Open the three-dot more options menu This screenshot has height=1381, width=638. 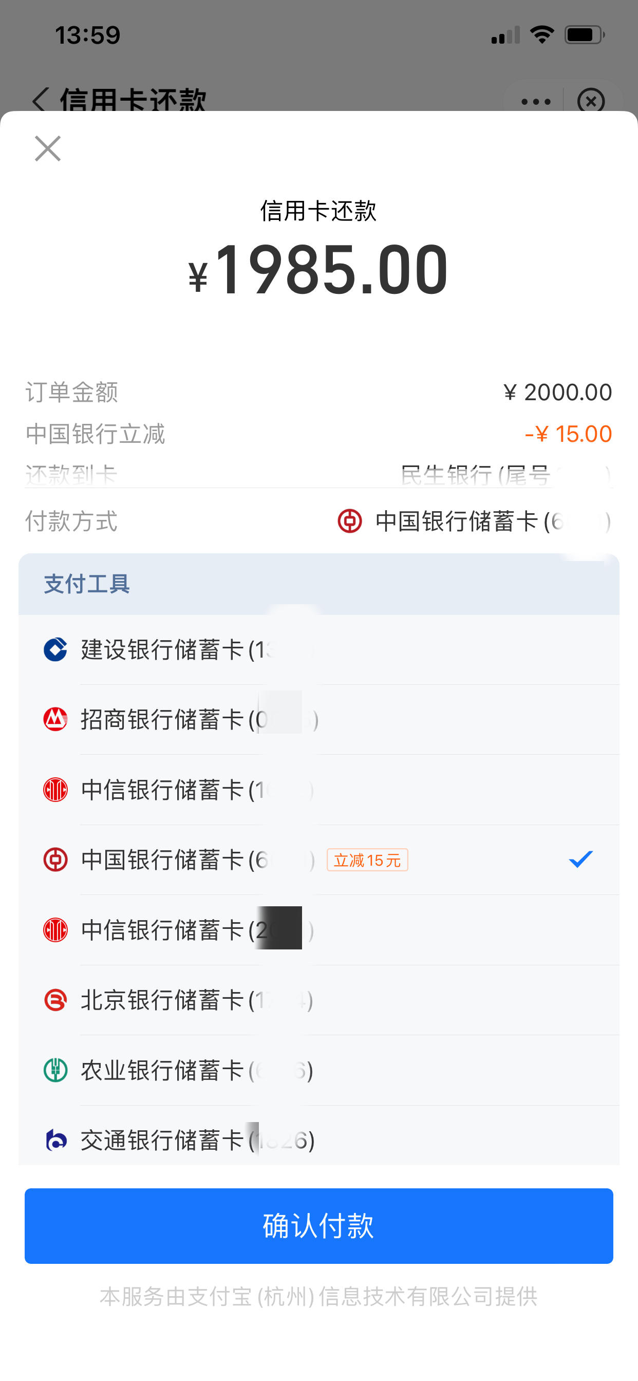tap(536, 101)
